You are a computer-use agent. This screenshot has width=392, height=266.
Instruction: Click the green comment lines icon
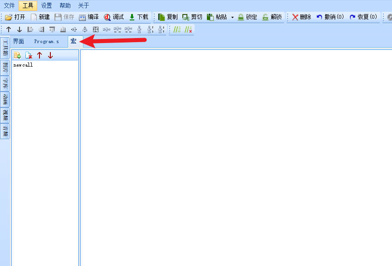177,29
